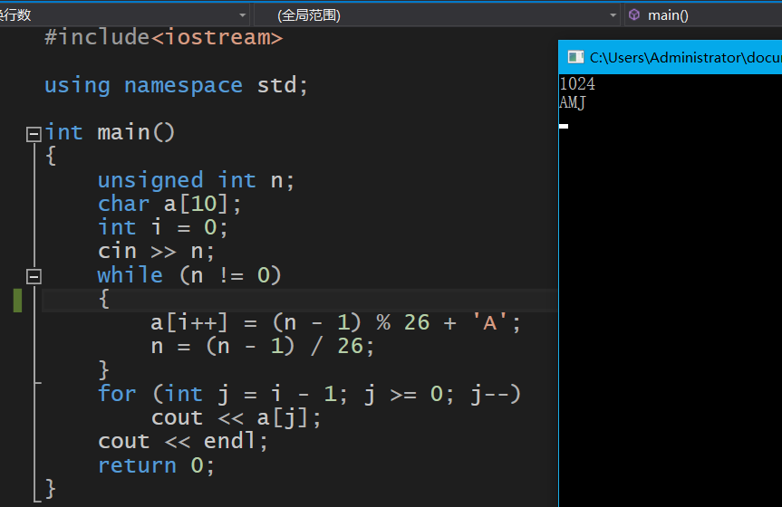The image size is (782, 507).
Task: Open the global scope (全局范围) dropdown
Action: (613, 15)
